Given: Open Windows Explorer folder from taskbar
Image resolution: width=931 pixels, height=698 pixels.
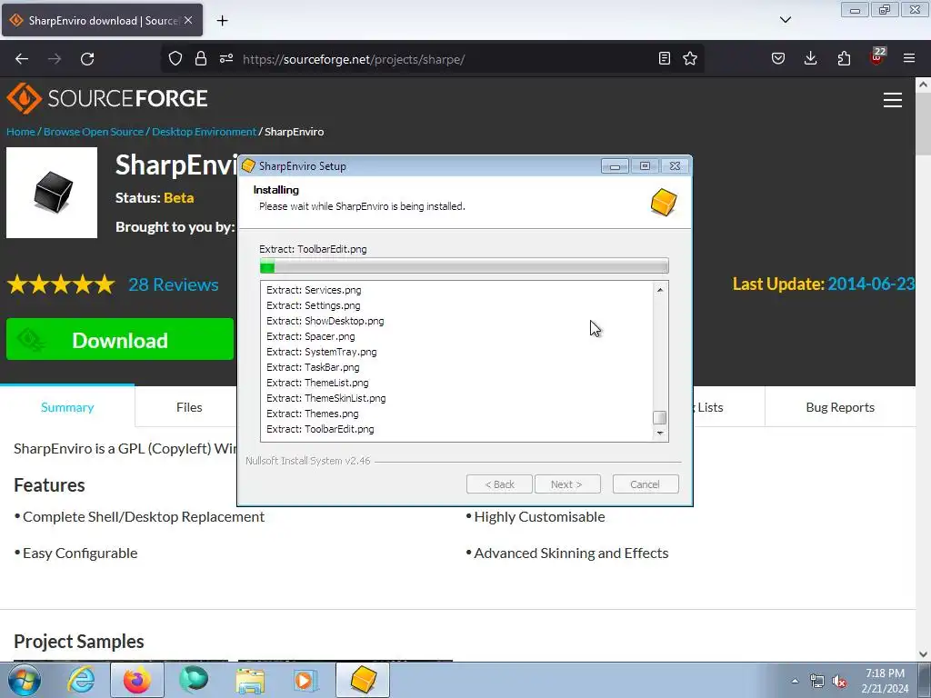Looking at the screenshot, I should pyautogui.click(x=250, y=680).
